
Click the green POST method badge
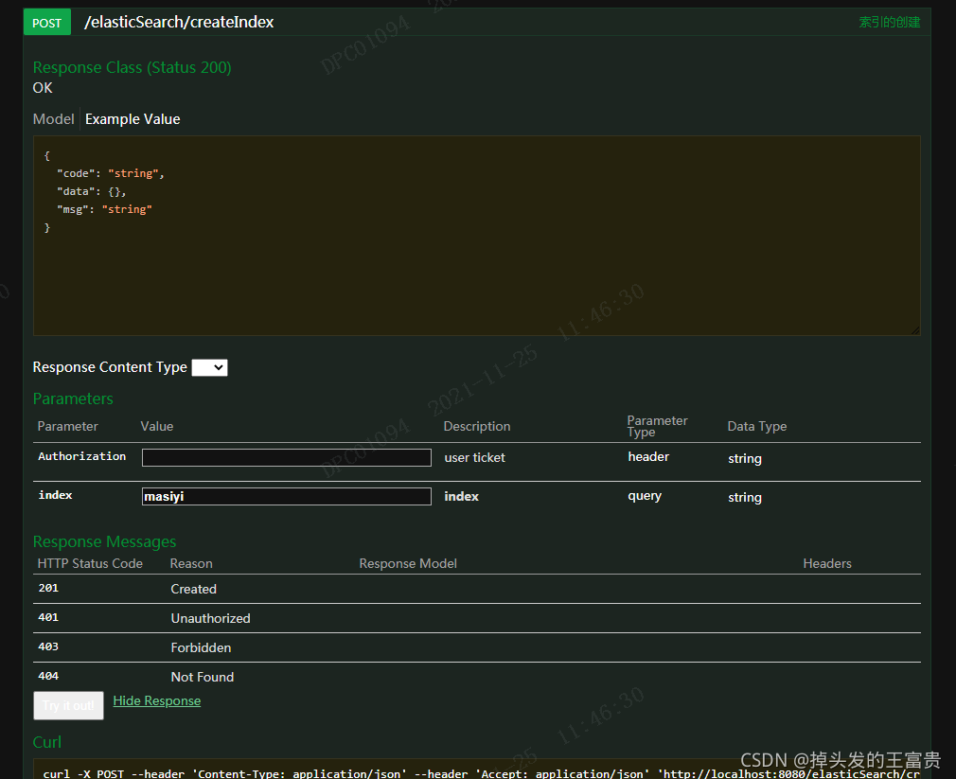tap(47, 23)
